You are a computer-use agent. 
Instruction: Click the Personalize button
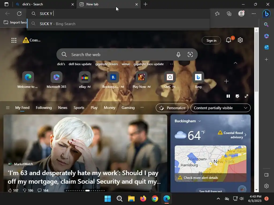172,108
